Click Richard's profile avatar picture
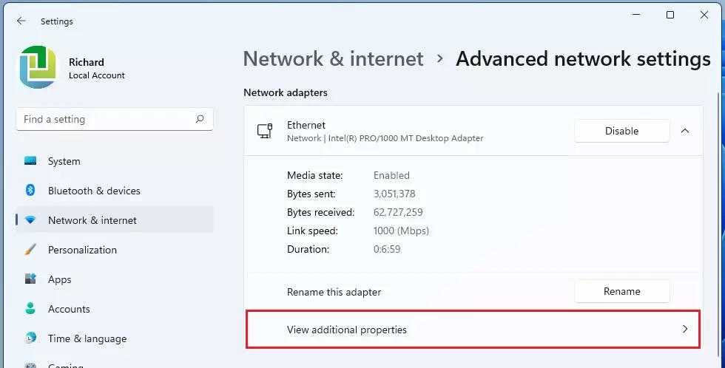 coord(38,67)
